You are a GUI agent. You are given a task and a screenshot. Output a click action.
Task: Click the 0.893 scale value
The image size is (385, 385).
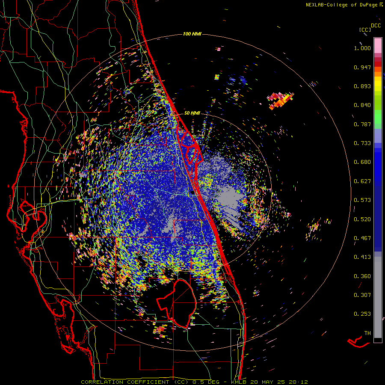tap(362, 86)
